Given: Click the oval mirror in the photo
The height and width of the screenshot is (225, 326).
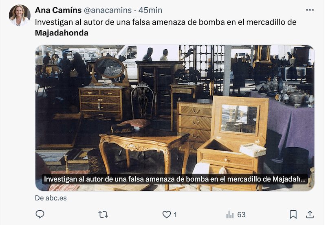Looking at the screenshot, I should tap(110, 68).
